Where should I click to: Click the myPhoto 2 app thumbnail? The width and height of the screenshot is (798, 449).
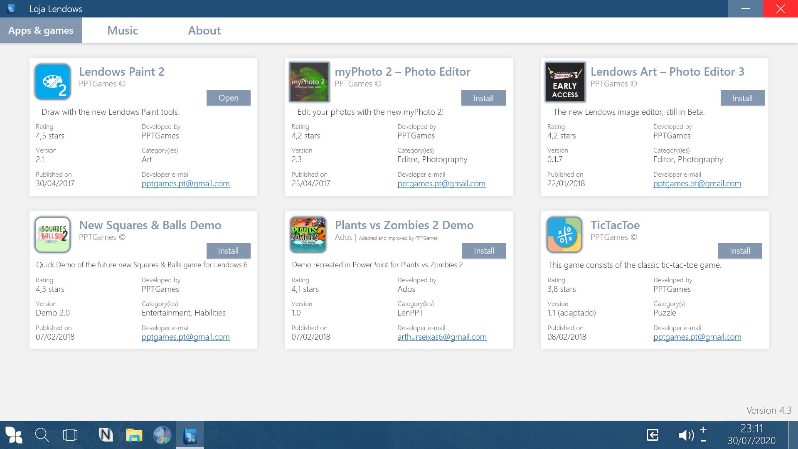click(309, 82)
